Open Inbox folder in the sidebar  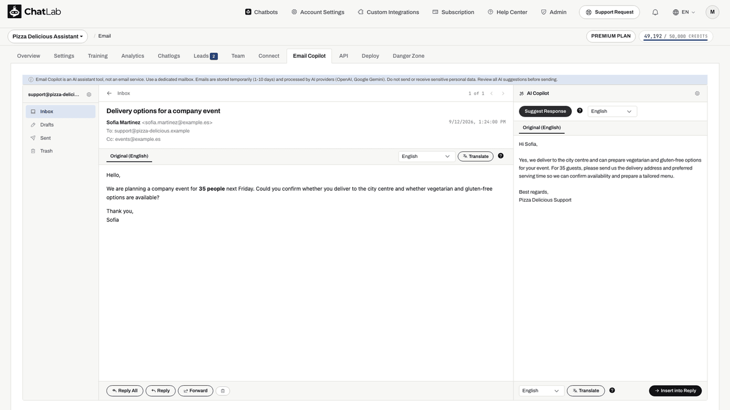coord(60,112)
